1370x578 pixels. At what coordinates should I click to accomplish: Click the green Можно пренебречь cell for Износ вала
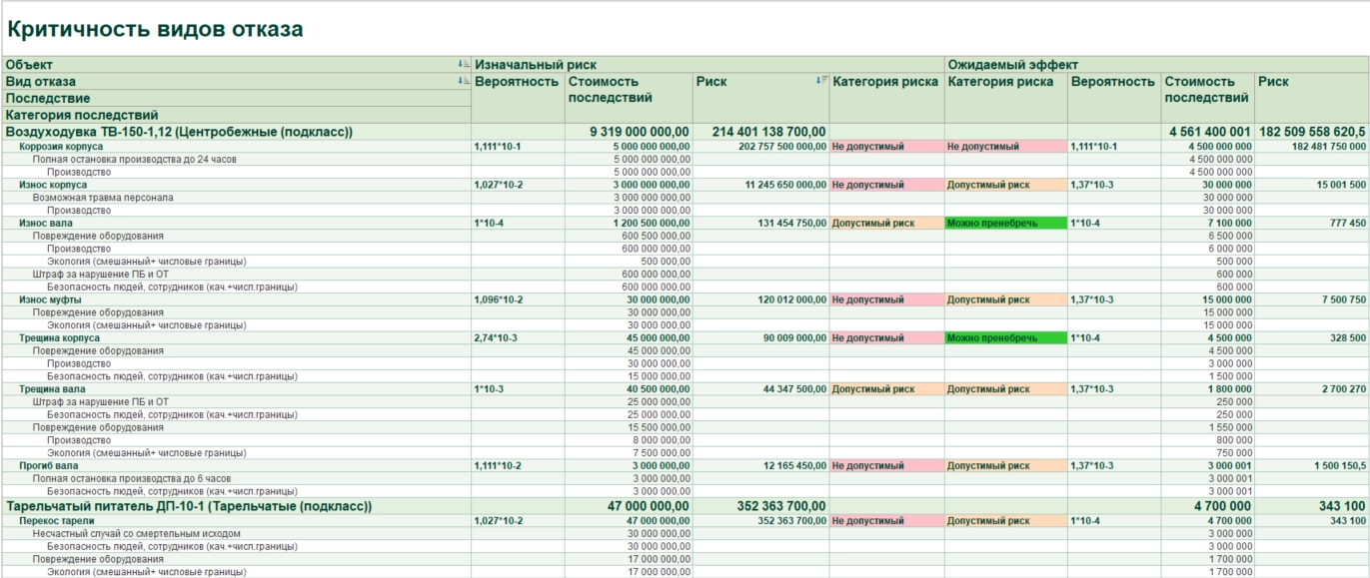tap(1005, 224)
